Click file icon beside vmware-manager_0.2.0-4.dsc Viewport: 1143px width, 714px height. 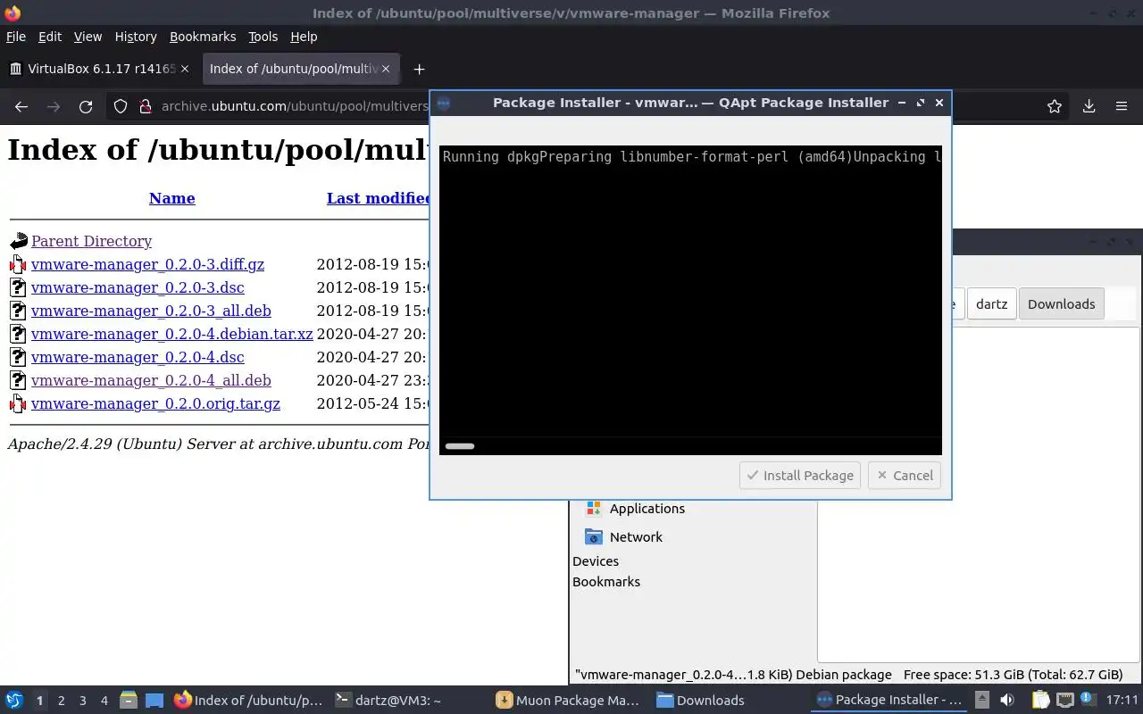click(18, 357)
